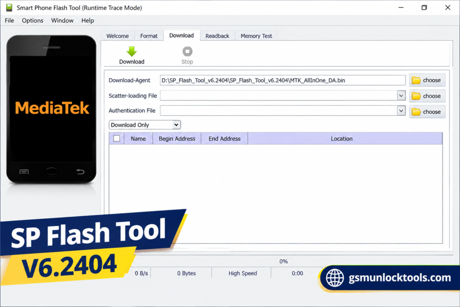Click the Name column header
The image size is (460, 307).
coord(138,138)
